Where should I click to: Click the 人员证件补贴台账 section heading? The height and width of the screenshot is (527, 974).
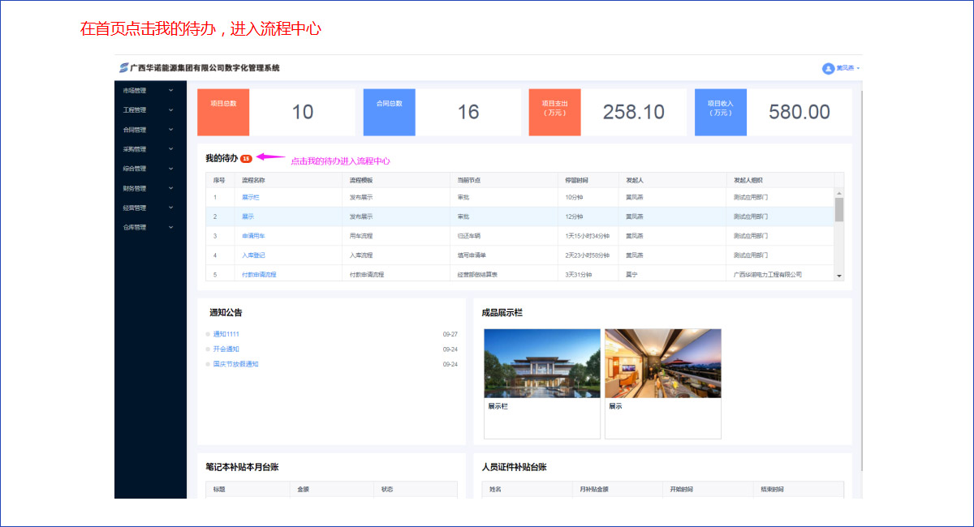[514, 467]
